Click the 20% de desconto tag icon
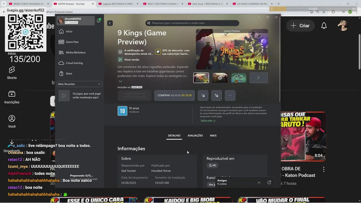Viewport: 361px width, 203px height. 158,52
